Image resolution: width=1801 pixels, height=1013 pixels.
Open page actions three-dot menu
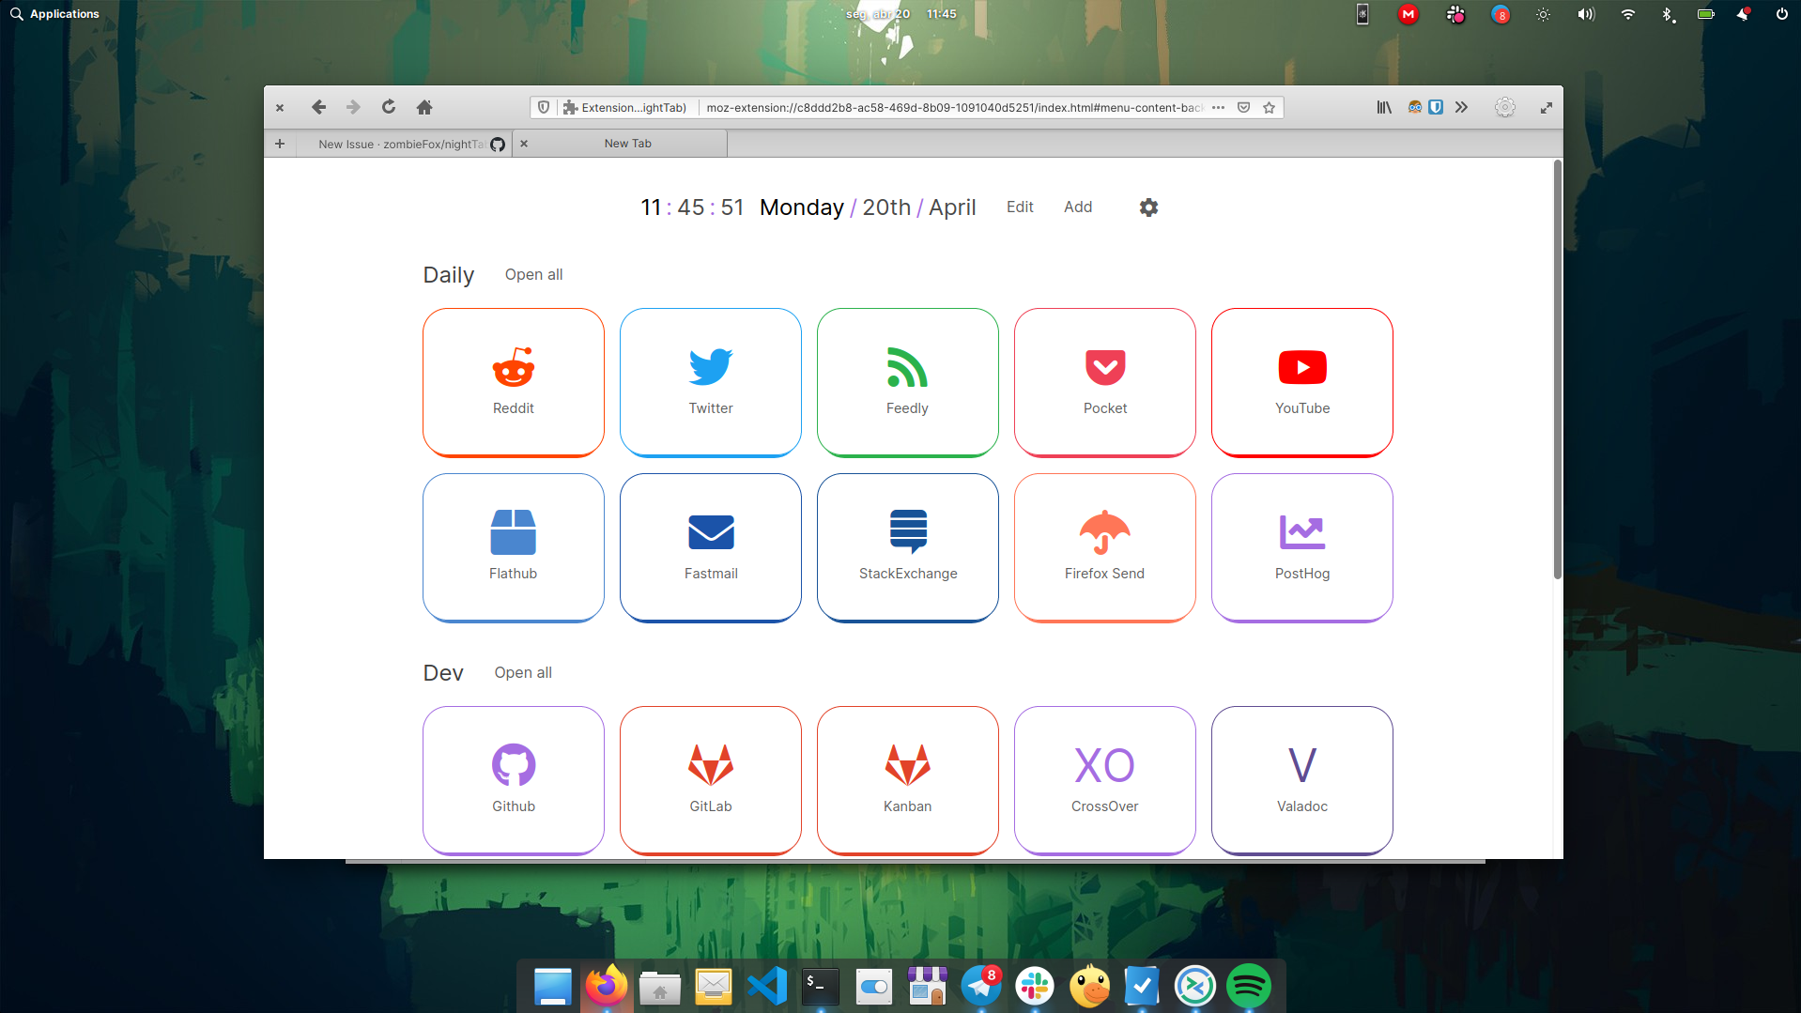1218,107
